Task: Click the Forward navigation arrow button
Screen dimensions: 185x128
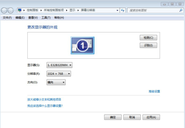Action: pyautogui.click(x=11, y=10)
